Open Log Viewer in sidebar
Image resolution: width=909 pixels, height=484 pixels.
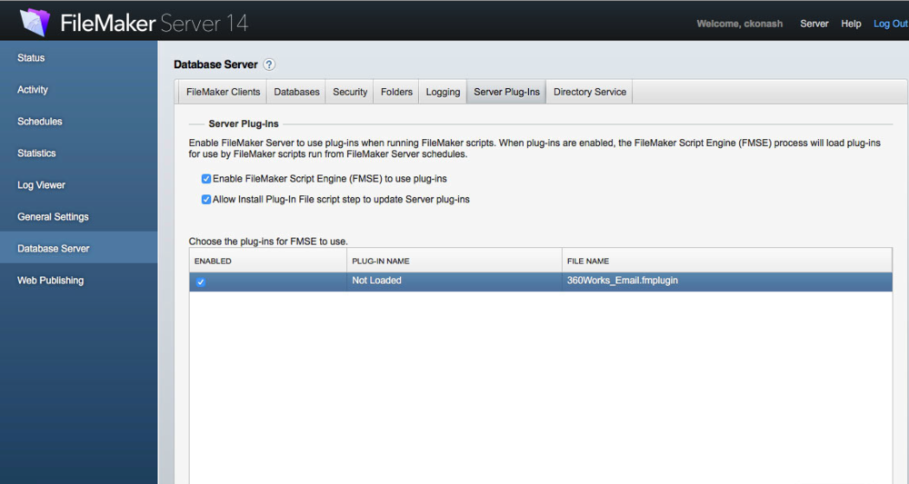point(79,185)
